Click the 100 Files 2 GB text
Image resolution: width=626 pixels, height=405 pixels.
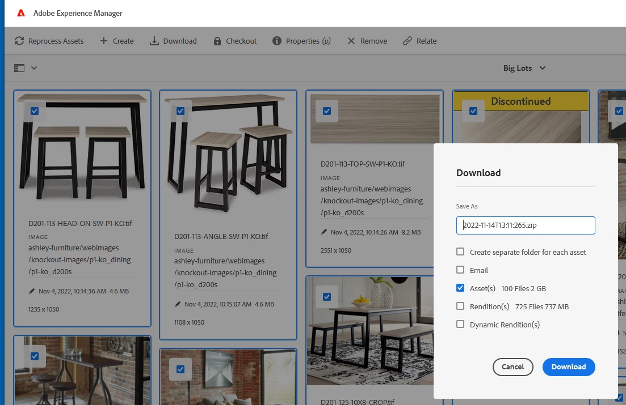click(523, 288)
